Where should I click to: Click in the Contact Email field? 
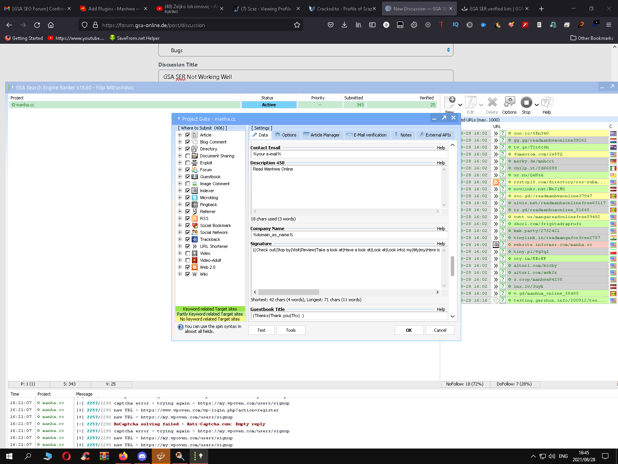point(350,154)
